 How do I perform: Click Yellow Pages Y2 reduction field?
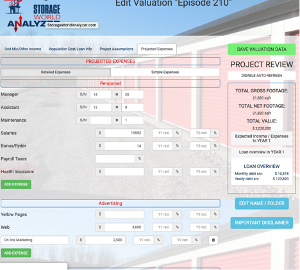tap(201, 214)
